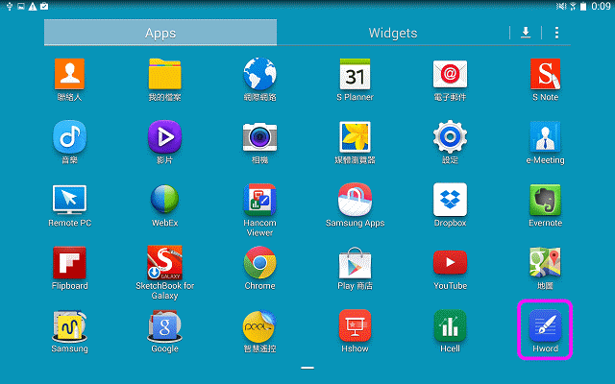Tap the battery indicator in status bar
Viewport: 615px width, 384px height.
click(583, 6)
